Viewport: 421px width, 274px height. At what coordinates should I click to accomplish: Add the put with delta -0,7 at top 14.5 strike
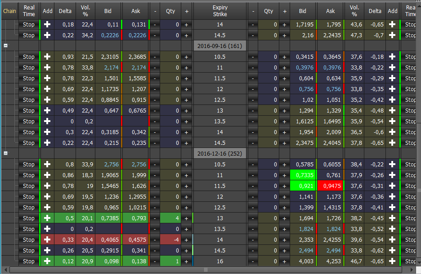(392, 35)
